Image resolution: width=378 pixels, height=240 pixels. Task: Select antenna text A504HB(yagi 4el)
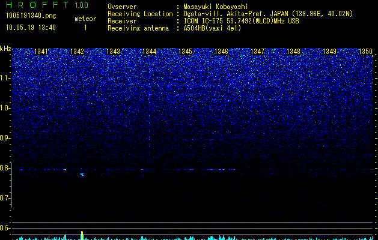[212, 28]
